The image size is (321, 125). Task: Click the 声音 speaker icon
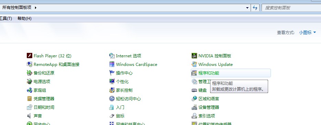click(x=30, y=116)
